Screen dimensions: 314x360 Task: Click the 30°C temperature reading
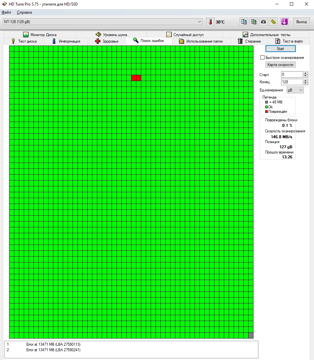tap(220, 22)
